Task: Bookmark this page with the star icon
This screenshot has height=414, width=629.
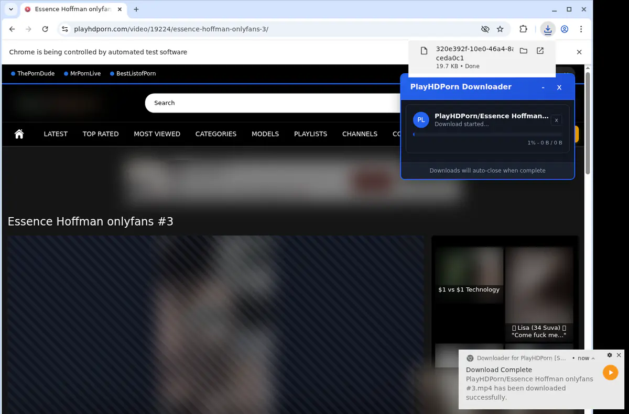Action: point(500,29)
